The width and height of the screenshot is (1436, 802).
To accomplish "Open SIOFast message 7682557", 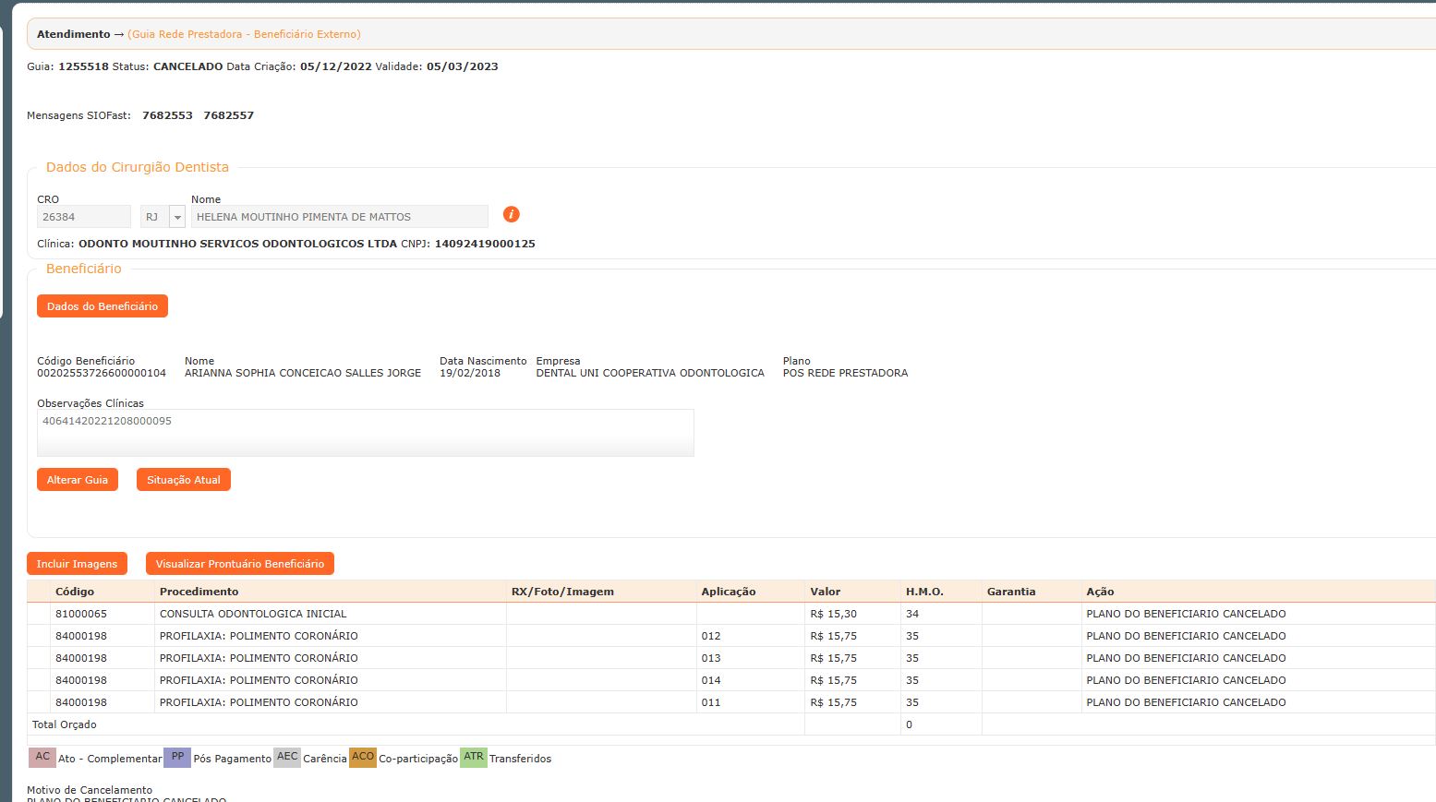I will (x=228, y=115).
